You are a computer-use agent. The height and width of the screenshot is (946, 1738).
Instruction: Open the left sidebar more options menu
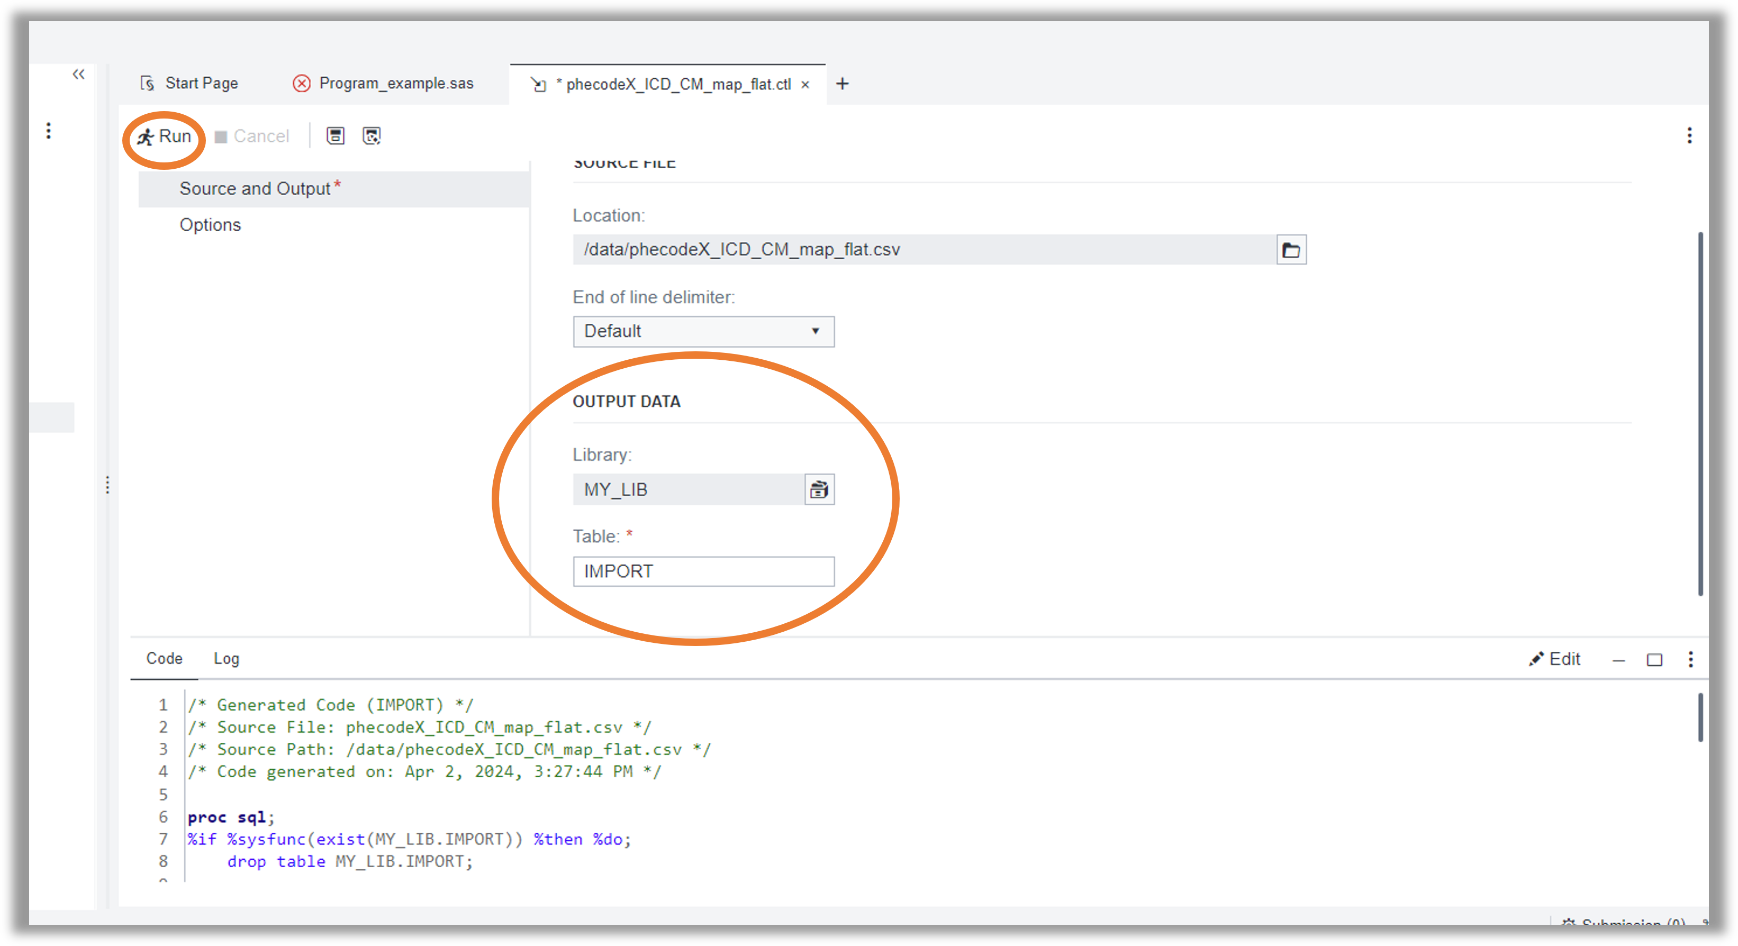point(49,131)
